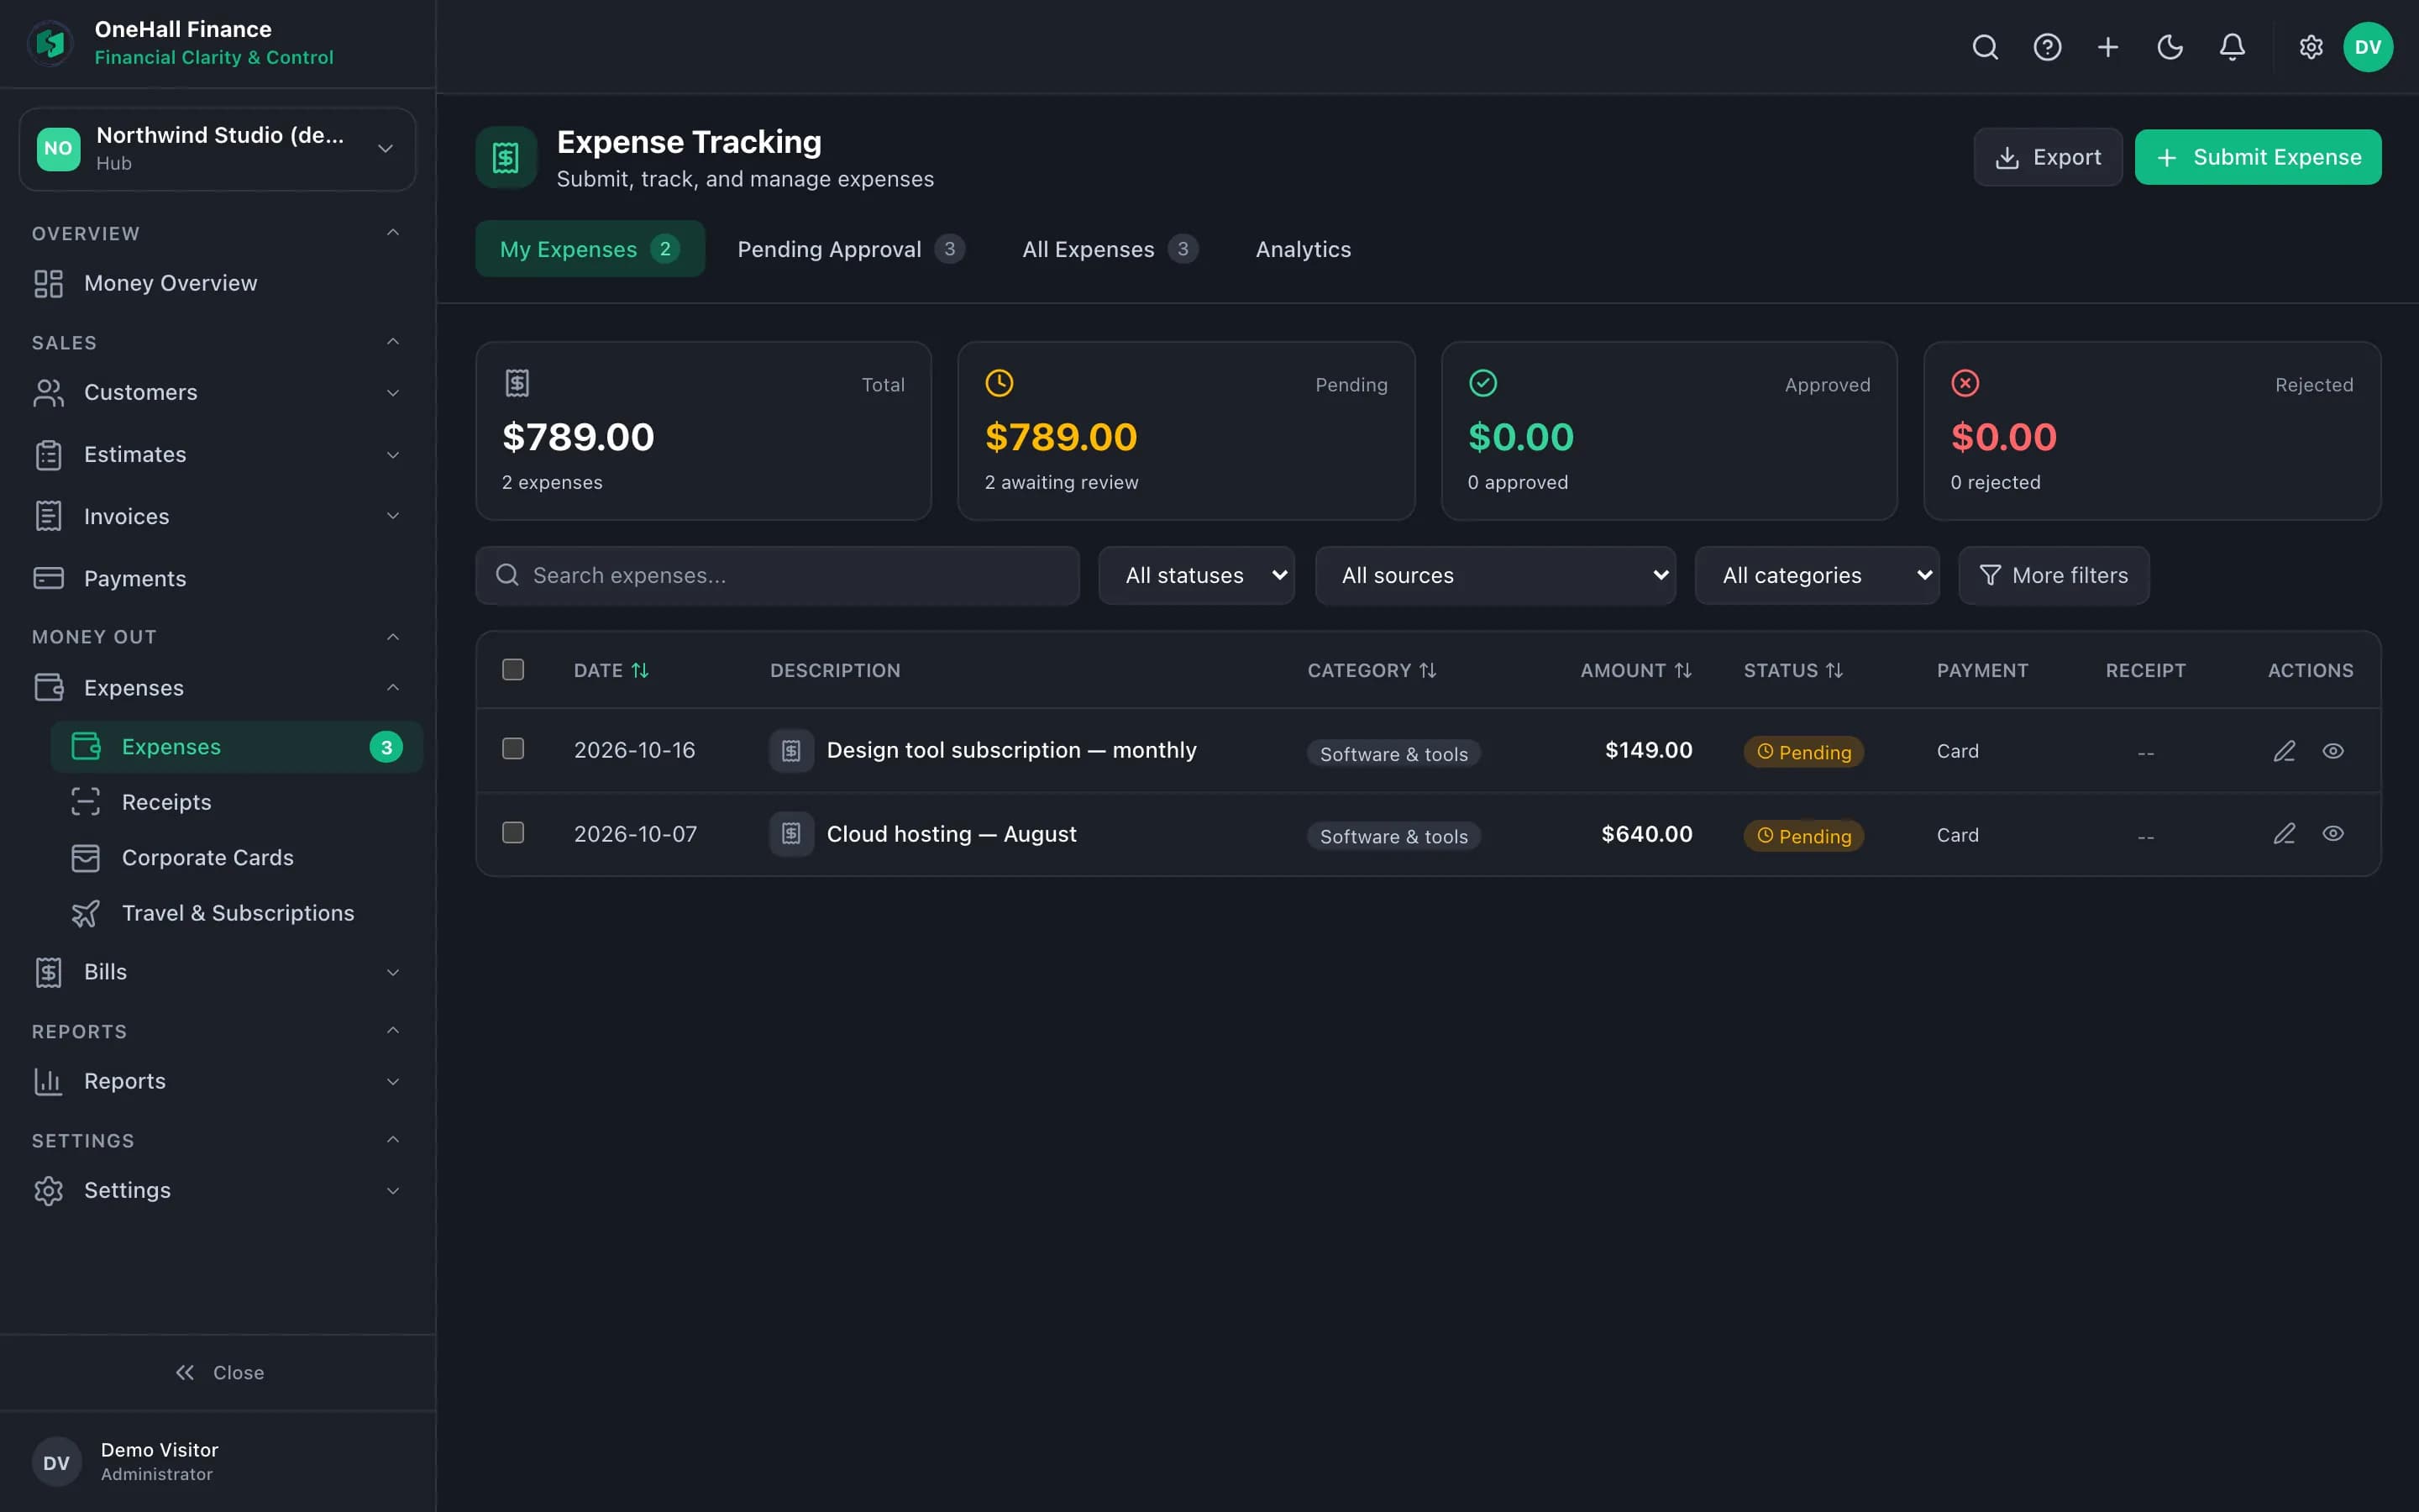Click the OneHall Finance logo

[50, 43]
